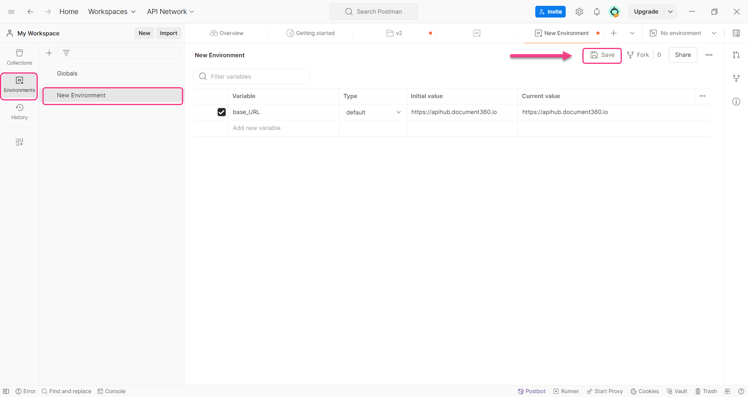
Task: Click the Upgrade button
Action: 646,12
